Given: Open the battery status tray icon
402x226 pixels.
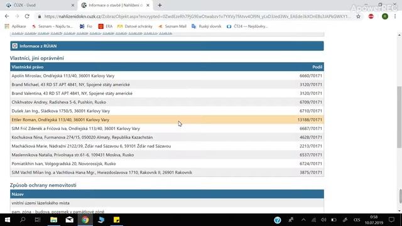Looking at the screenshot, I should [334, 220].
